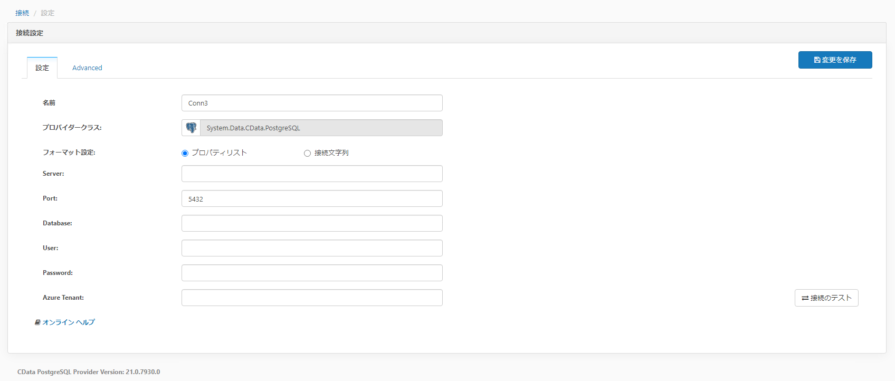Select the プロパティリスト radio button
This screenshot has height=381, width=895.
[x=185, y=153]
